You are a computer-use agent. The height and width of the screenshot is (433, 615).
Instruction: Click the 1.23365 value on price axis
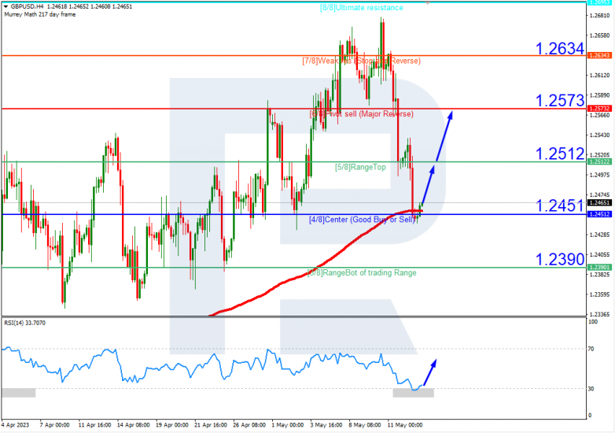coord(600,314)
